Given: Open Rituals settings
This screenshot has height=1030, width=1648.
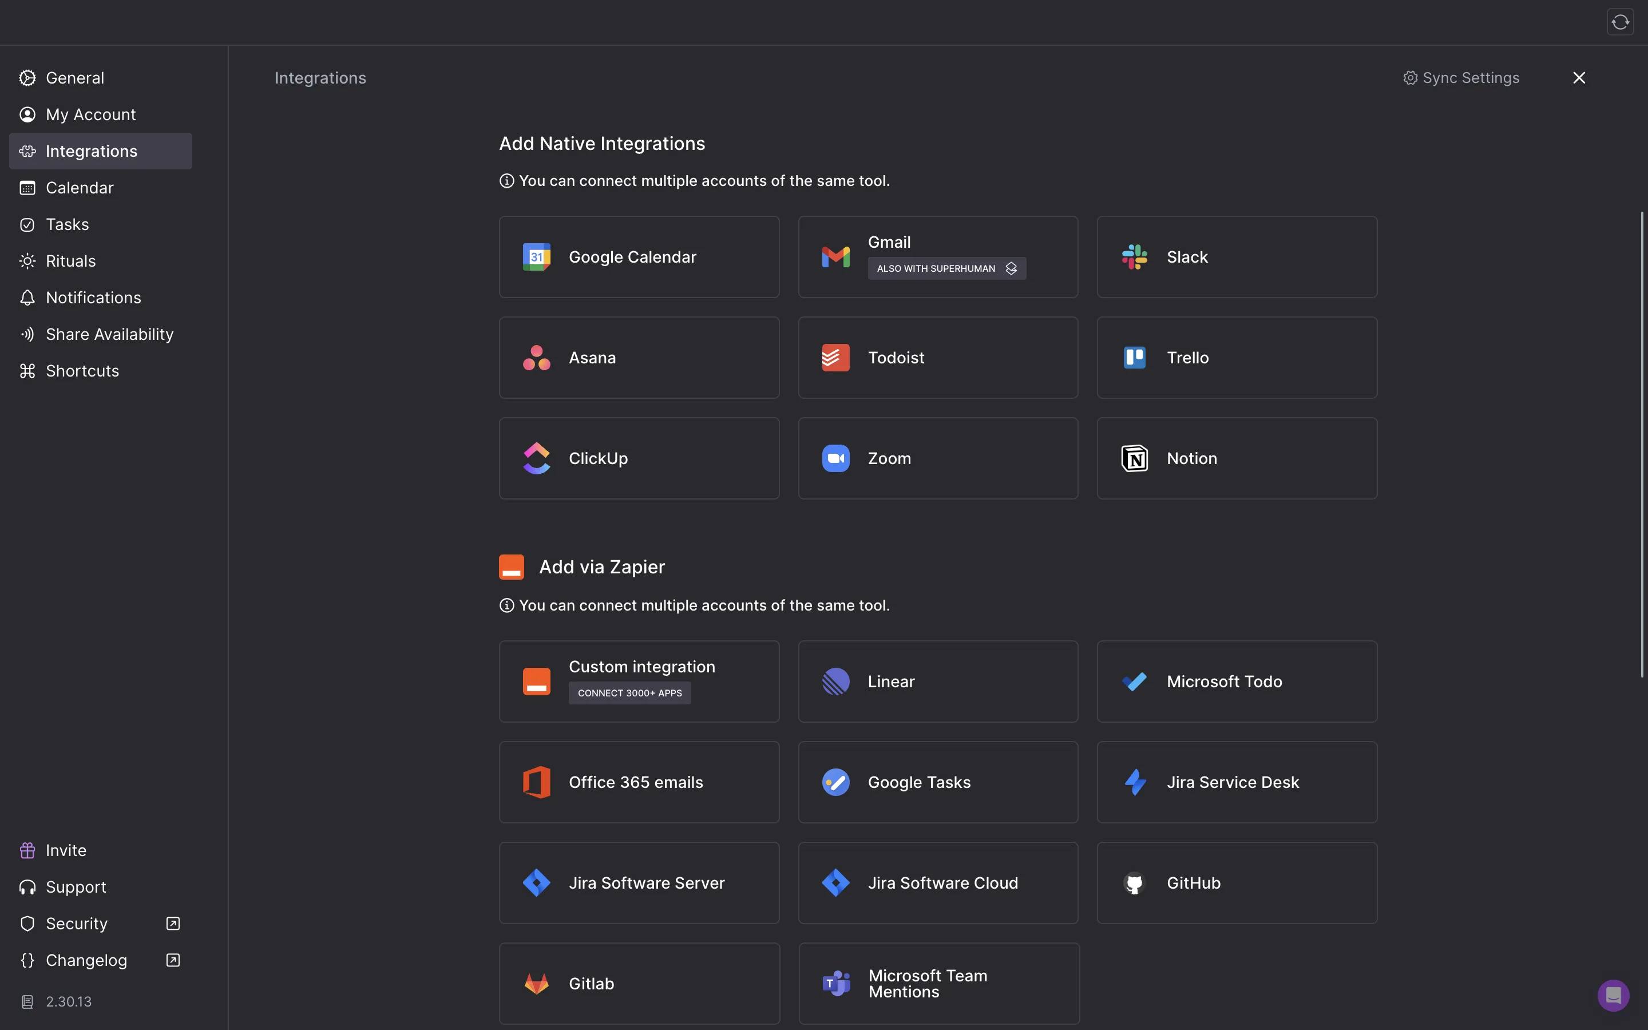Looking at the screenshot, I should pos(101,261).
